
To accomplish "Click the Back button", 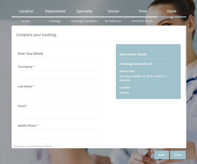I will [162, 155].
